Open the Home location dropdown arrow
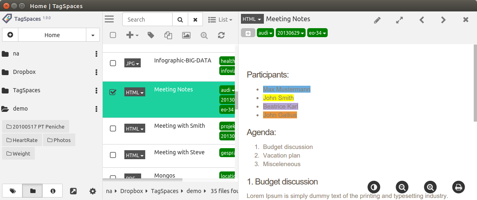The width and height of the screenshot is (477, 200). 93,35
